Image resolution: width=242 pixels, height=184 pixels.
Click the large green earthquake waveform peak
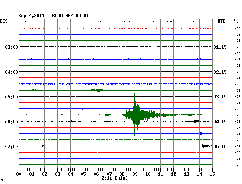tap(135, 115)
